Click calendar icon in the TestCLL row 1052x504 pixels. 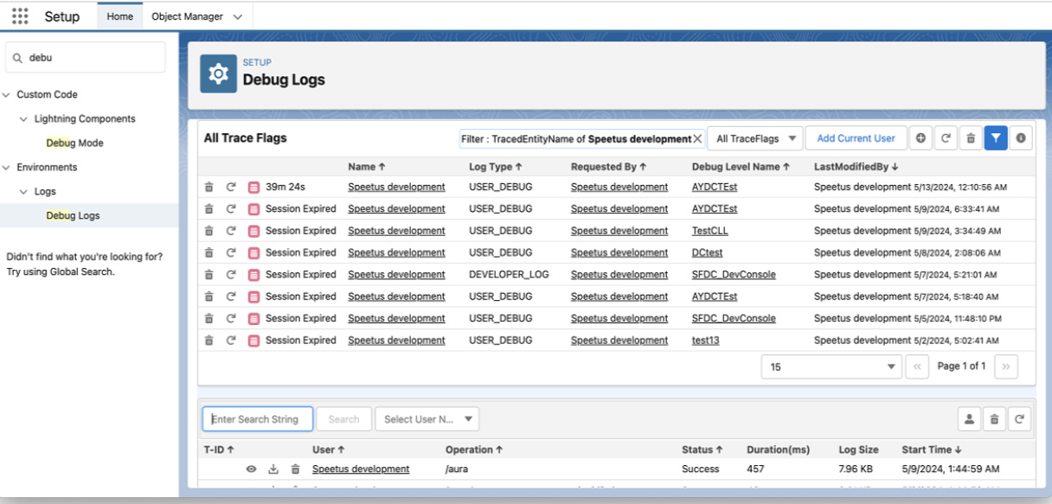(253, 231)
